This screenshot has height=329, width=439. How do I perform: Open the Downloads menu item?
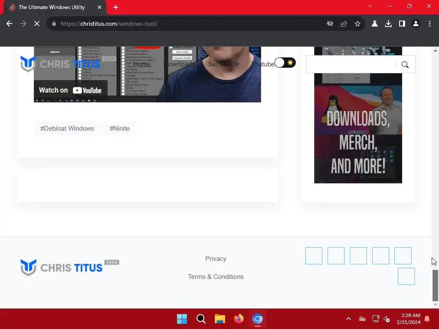pyautogui.click(x=179, y=64)
